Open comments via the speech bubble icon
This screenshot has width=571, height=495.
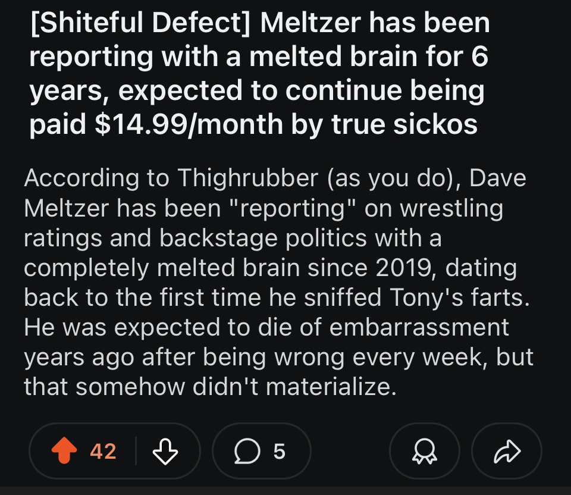[247, 452]
